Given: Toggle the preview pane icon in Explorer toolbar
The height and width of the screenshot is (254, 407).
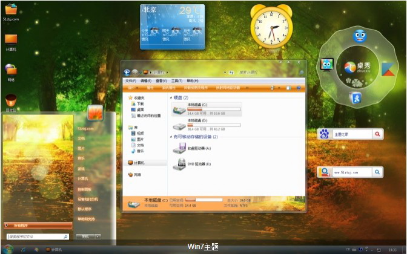Looking at the screenshot, I should (x=288, y=88).
